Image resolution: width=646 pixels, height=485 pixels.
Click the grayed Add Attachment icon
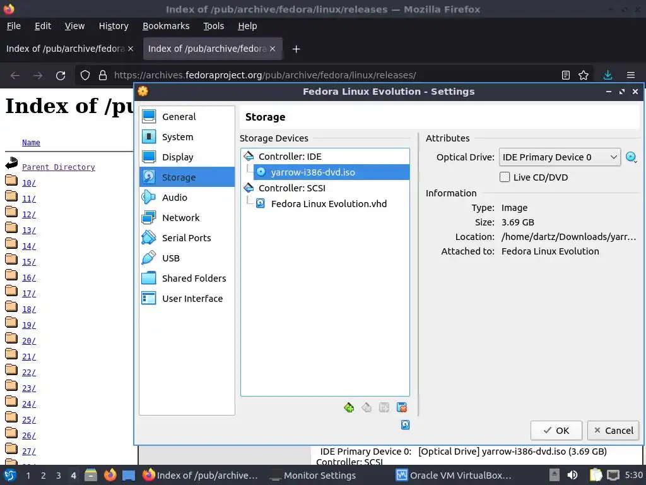tap(384, 407)
